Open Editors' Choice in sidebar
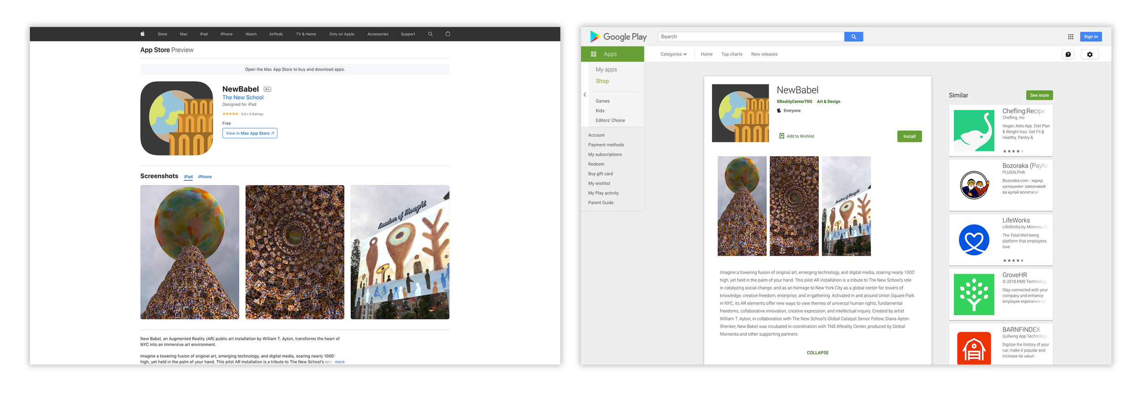Viewport: 1141px width, 396px height. coord(610,120)
